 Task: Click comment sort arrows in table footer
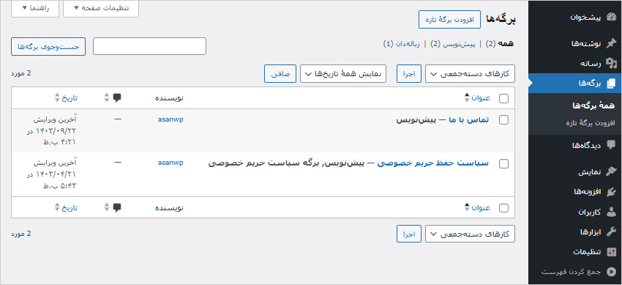click(106, 207)
